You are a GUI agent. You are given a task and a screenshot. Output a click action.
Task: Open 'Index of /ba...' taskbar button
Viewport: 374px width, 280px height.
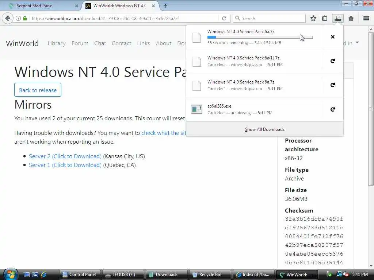click(x=253, y=275)
